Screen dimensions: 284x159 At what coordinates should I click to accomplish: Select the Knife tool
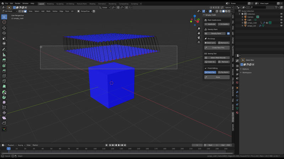coord(4,81)
